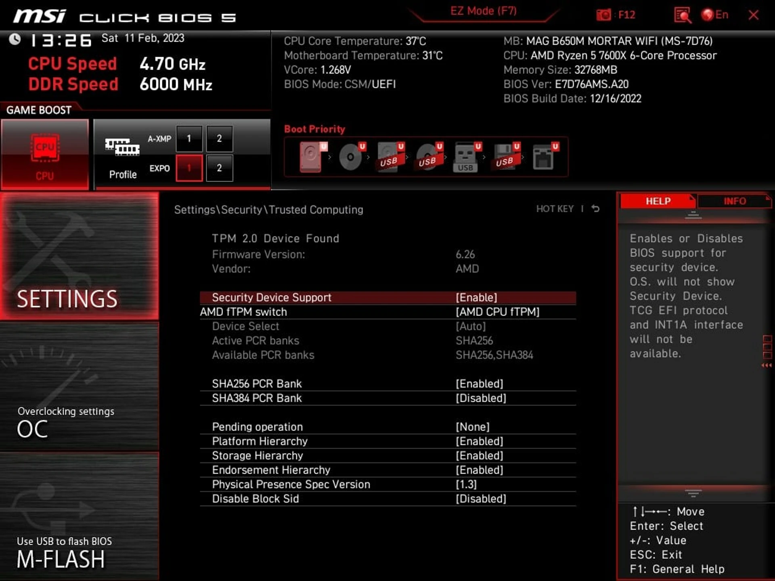Open the OC overclocking settings panel
The image size is (775, 581).
coord(80,386)
